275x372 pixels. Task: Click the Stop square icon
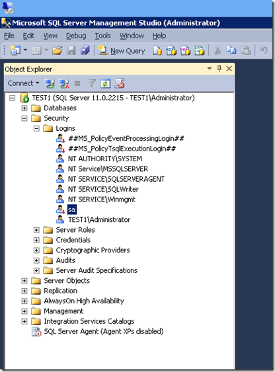point(77,83)
